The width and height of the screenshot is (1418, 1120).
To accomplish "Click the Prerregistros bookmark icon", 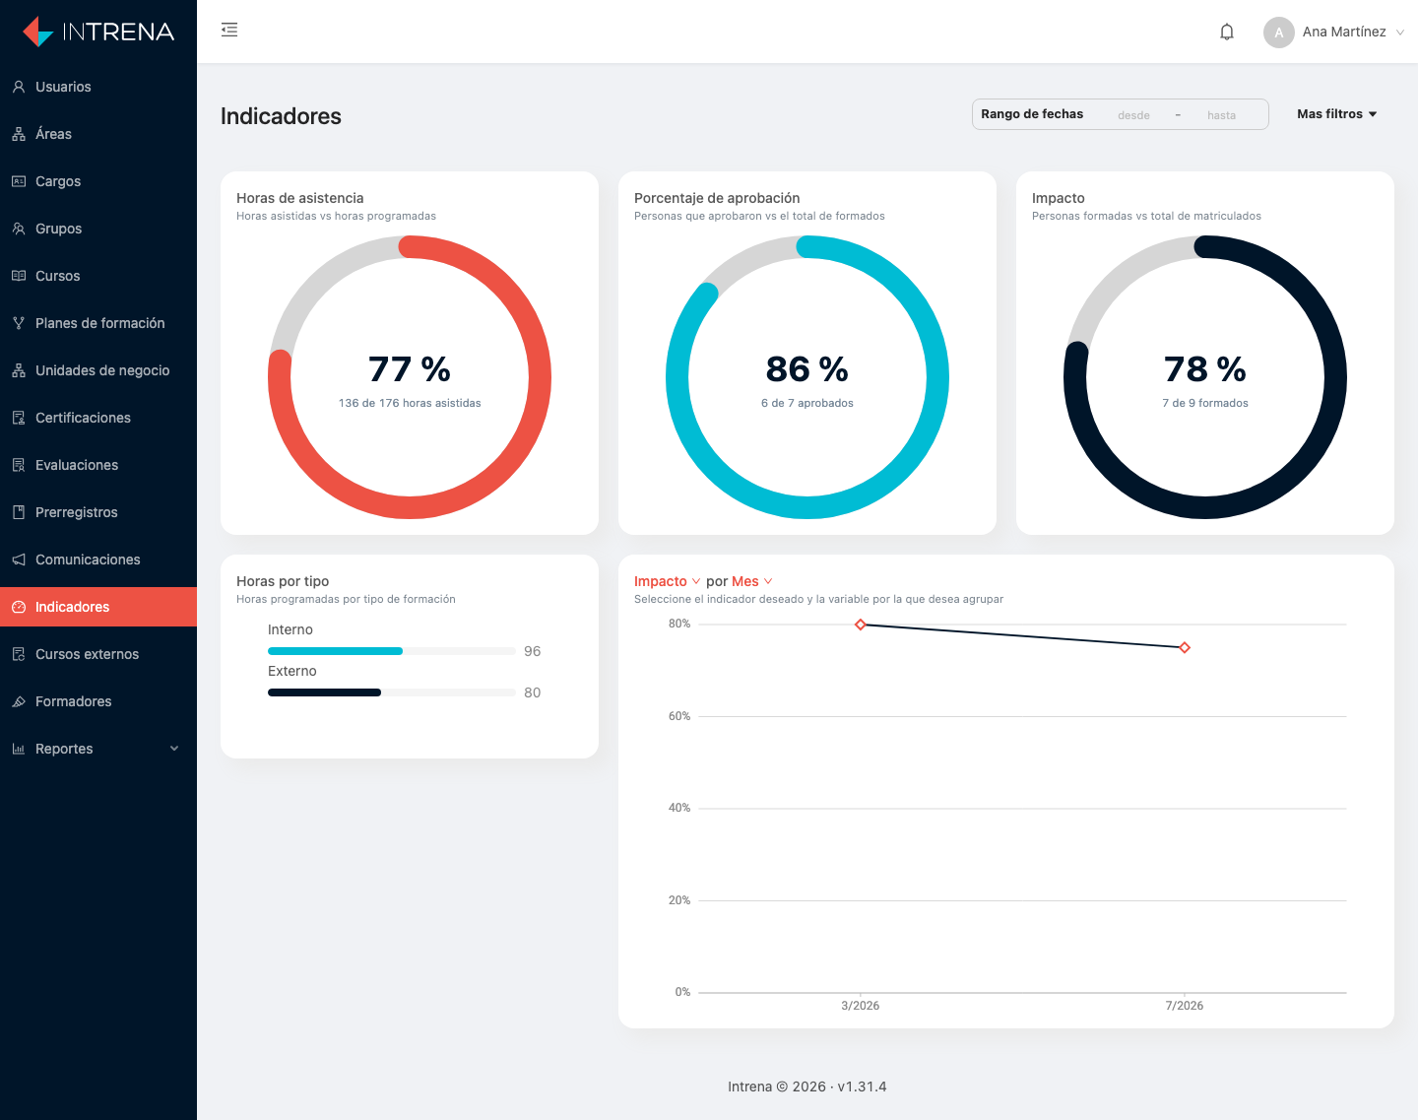I will point(19,512).
